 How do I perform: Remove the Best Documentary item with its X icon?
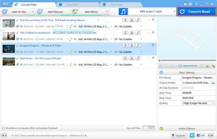point(153,19)
